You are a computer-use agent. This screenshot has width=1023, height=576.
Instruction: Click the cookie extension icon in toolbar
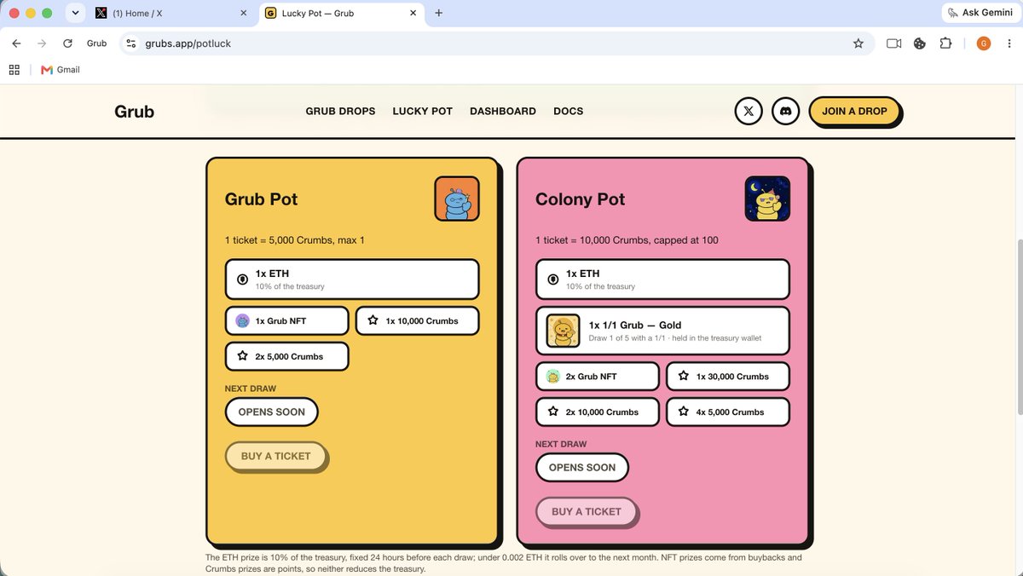pyautogui.click(x=920, y=43)
